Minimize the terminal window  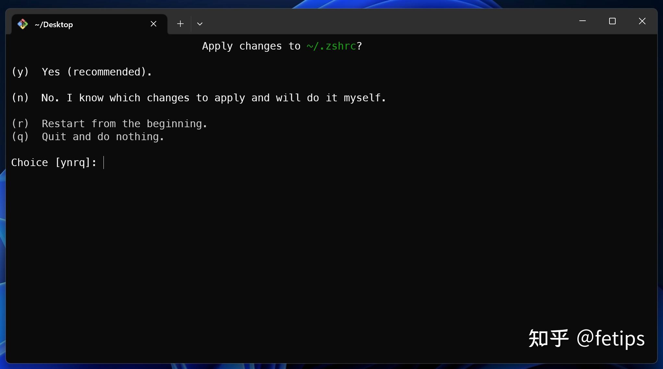click(x=582, y=21)
